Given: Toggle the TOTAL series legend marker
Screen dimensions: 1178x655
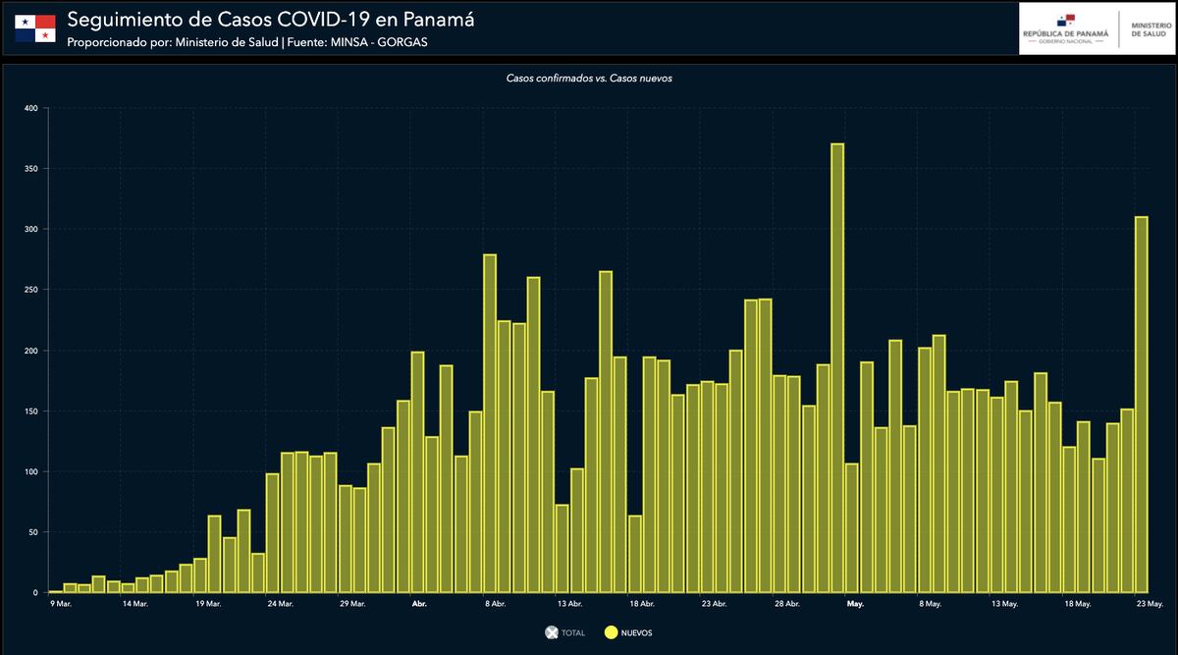Looking at the screenshot, I should 551,633.
